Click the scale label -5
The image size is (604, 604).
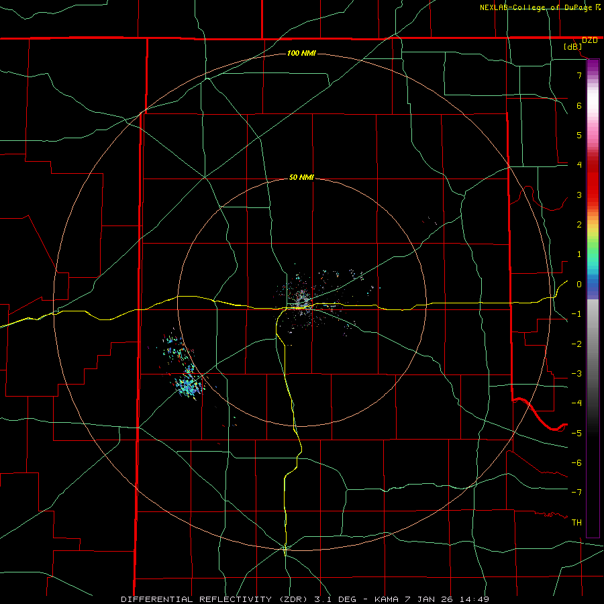pos(576,433)
